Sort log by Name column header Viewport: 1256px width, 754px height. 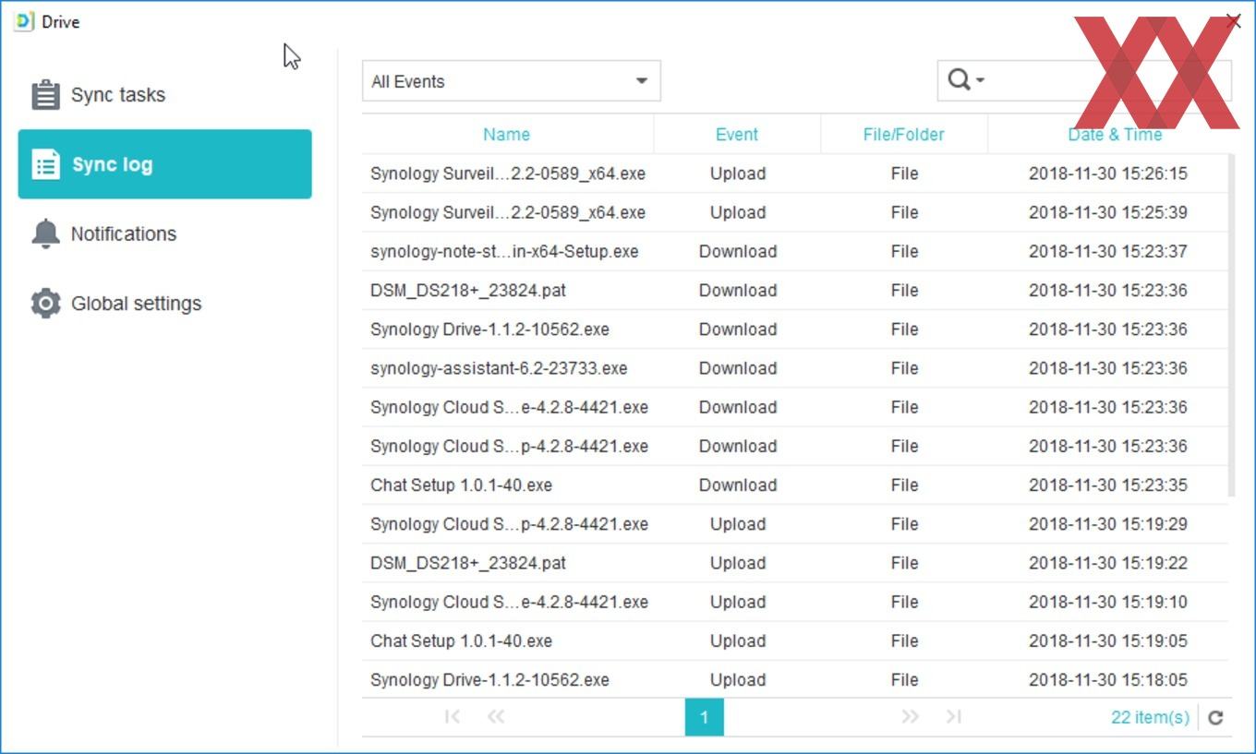506,135
